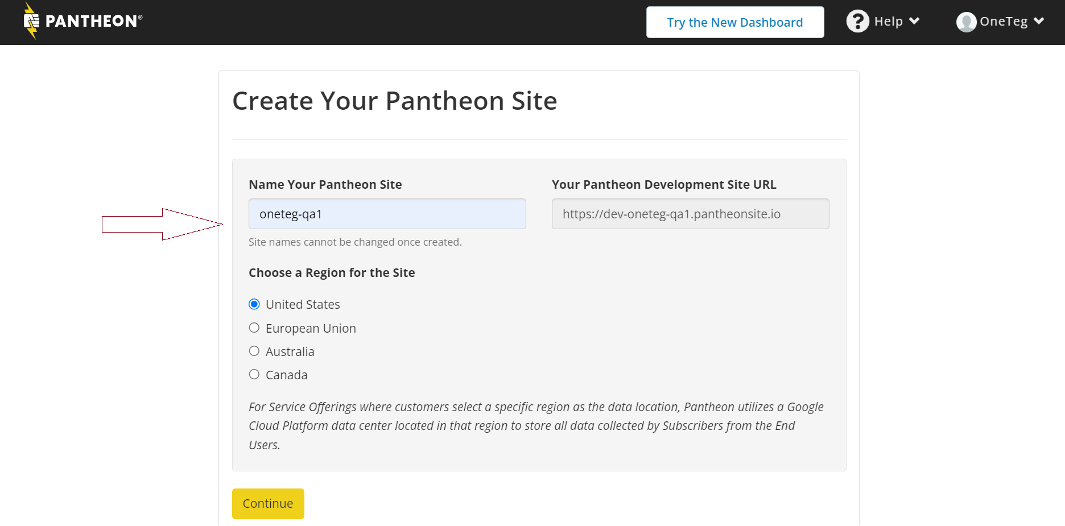Click the OneTeg user avatar icon

tap(966, 22)
